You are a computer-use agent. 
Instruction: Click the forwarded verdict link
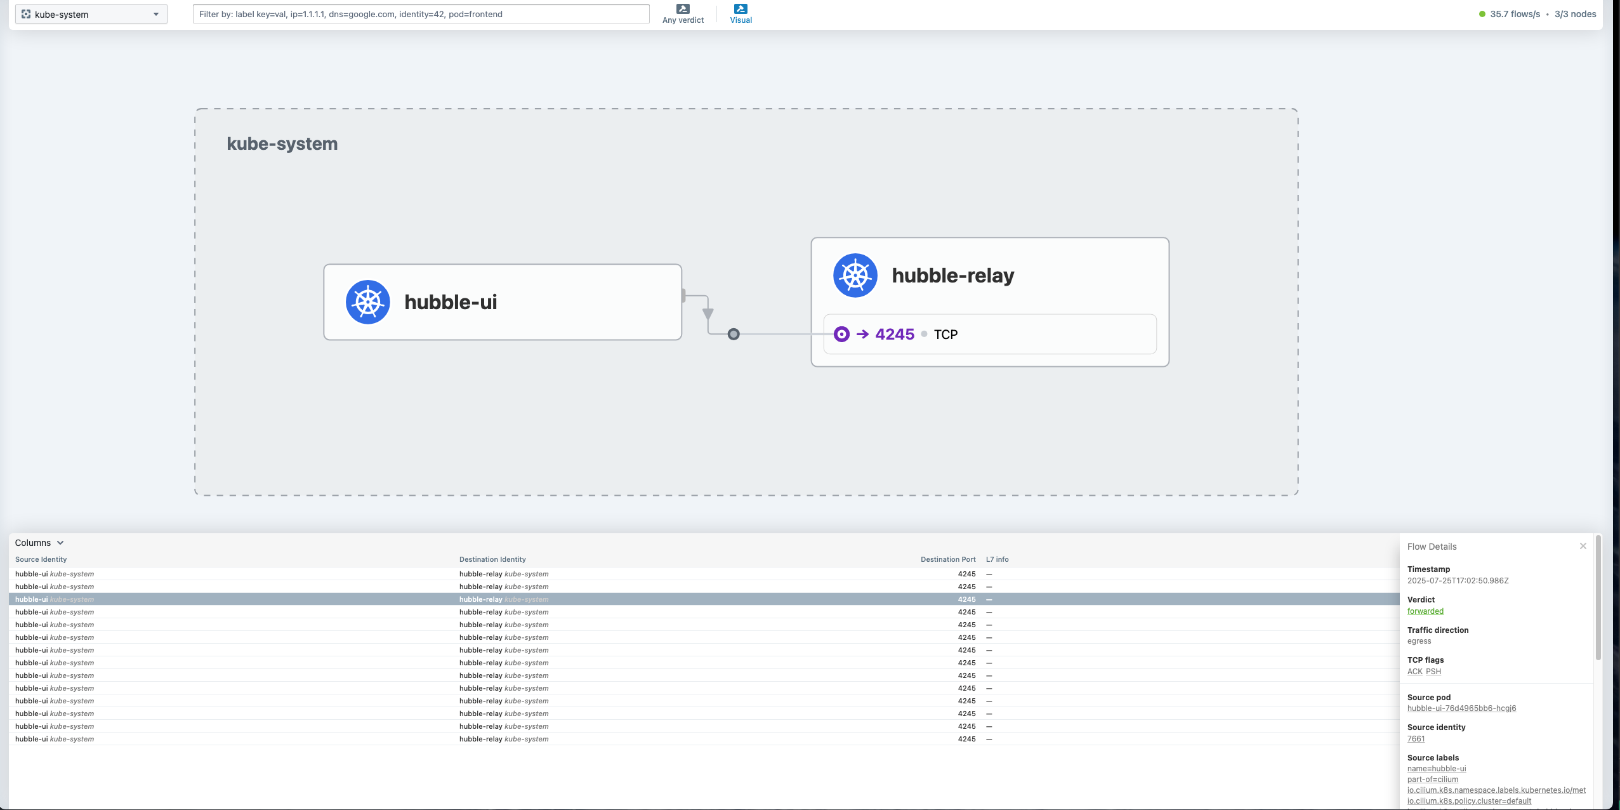1425,611
